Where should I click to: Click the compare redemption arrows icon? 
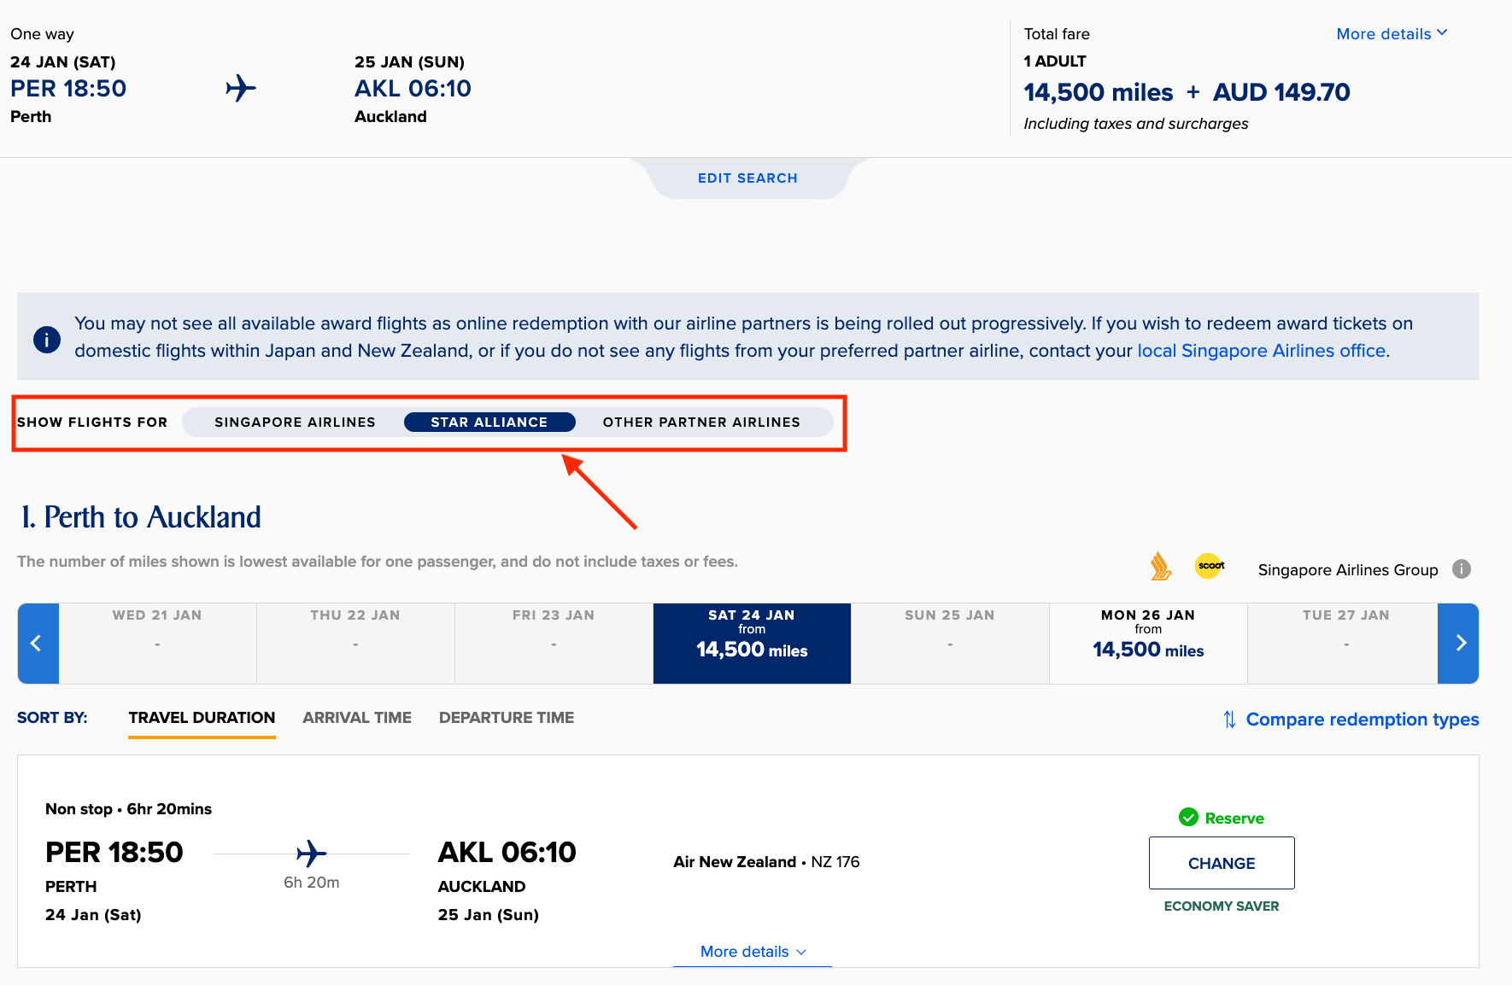1229,720
